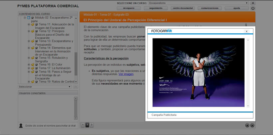Screen dimensions: 273x135
Task: Expand Tema 11 tree node
Action: pos(29,24)
